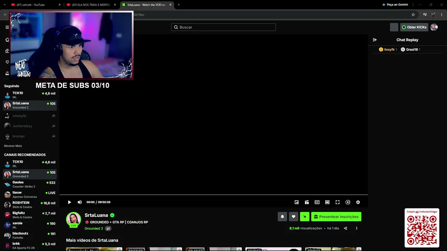Click the SrtaLuana channel name below the player
The height and width of the screenshot is (251, 447).
96,215
